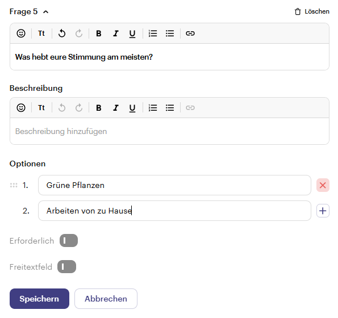The image size is (338, 318).
Task: Insert link in question editor toolbar
Action: 190,34
